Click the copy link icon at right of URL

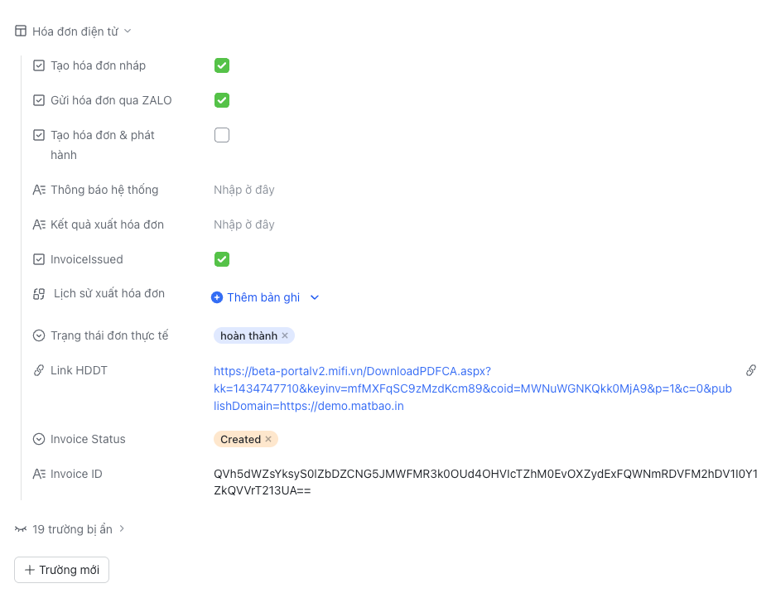pyautogui.click(x=750, y=370)
